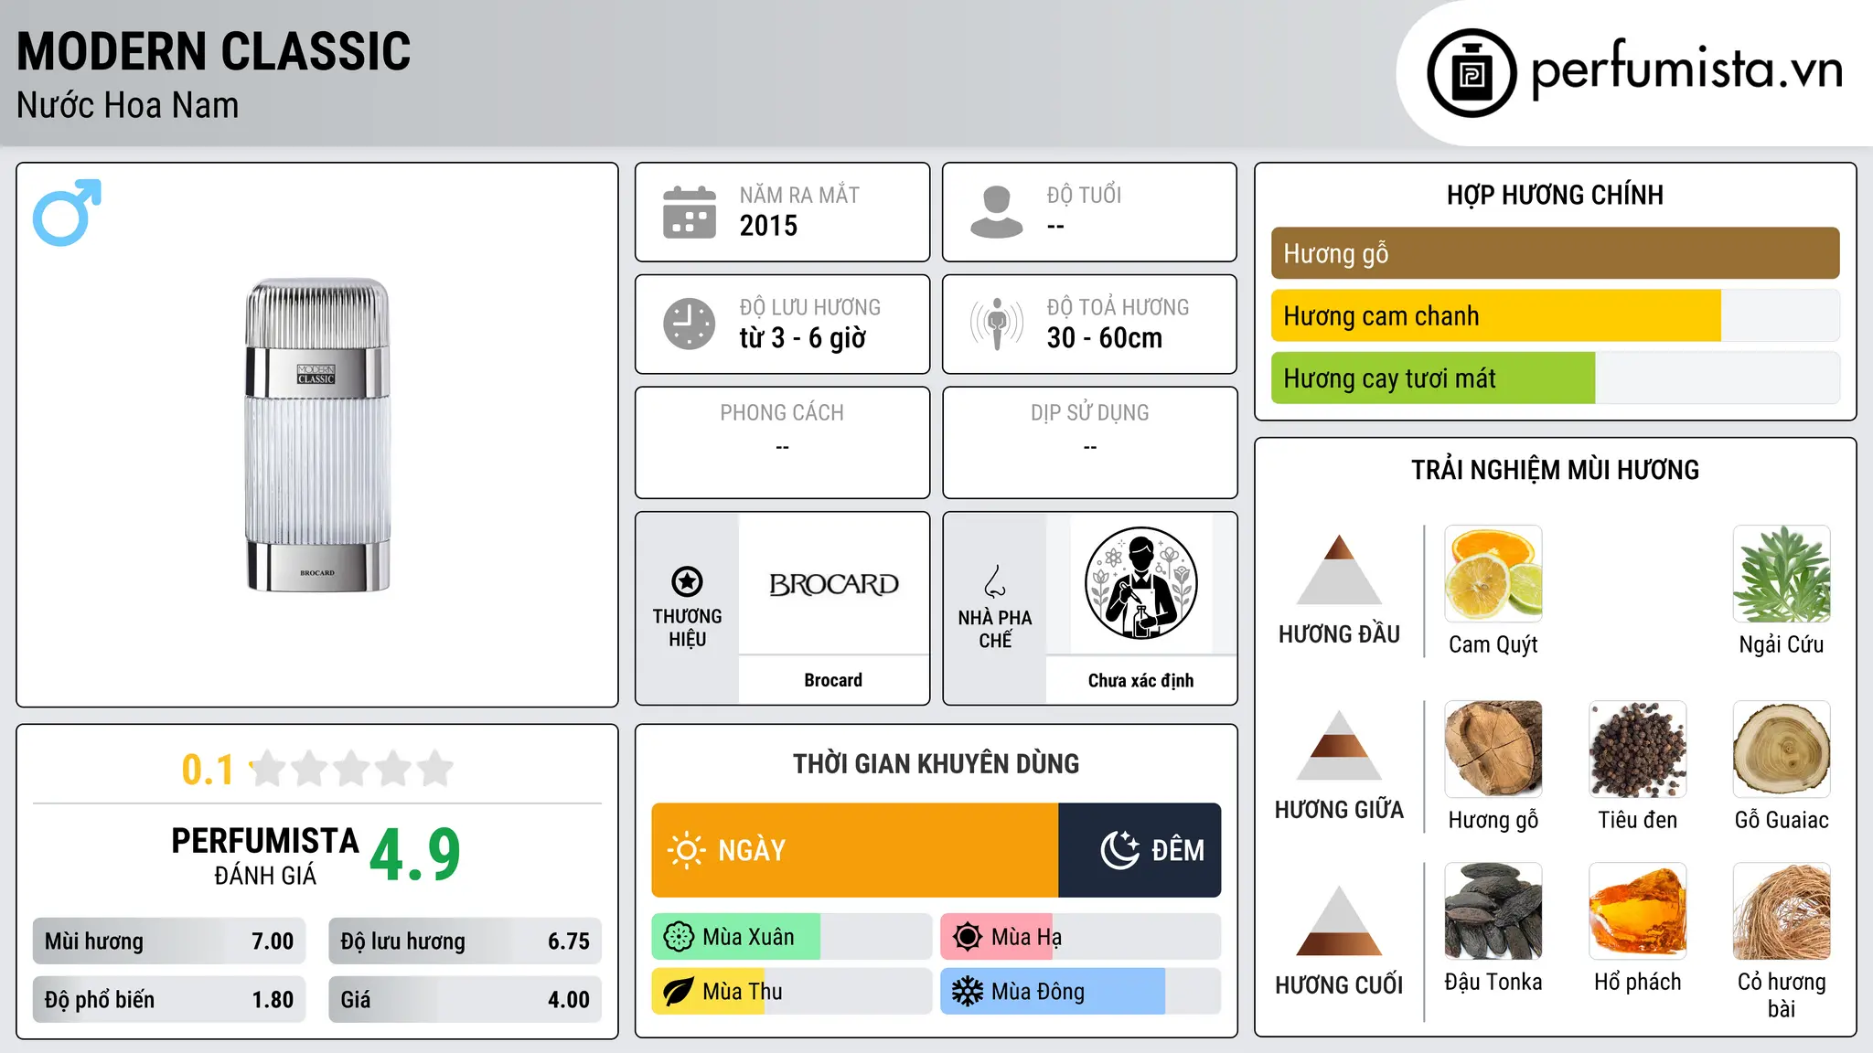Screen dimensions: 1873x1053
Task: Click the sun icon for Mùa Hạ
Action: tap(968, 937)
